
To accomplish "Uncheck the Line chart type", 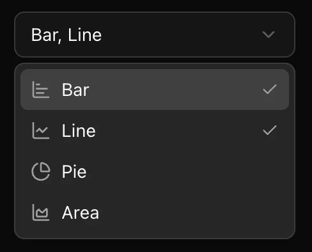I will (155, 130).
